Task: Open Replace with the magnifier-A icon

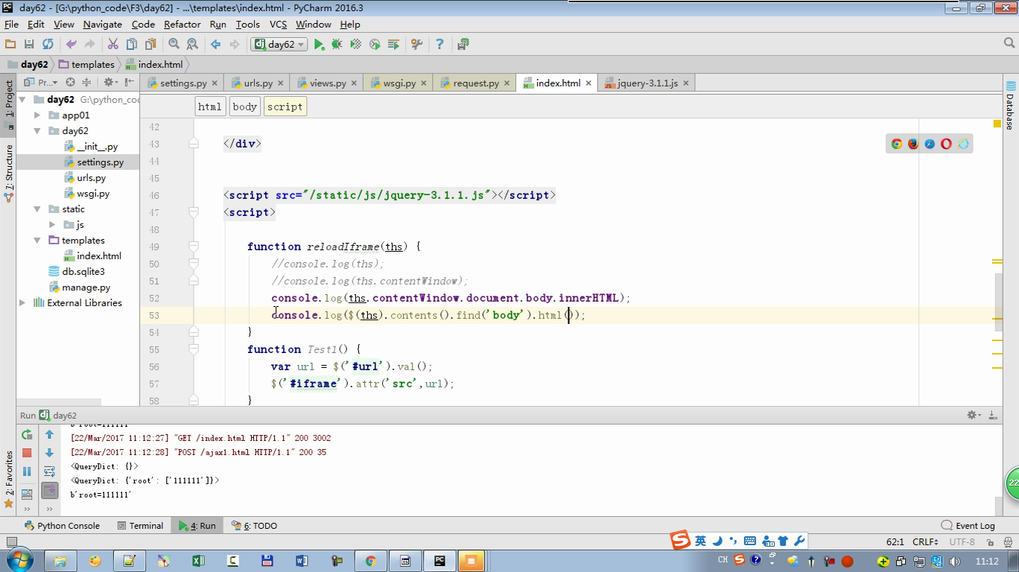Action: [x=192, y=45]
